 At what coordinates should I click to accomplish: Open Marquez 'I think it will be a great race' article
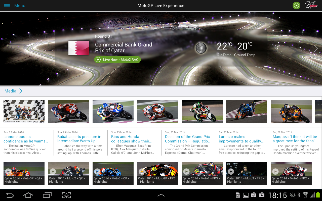pyautogui.click(x=295, y=139)
